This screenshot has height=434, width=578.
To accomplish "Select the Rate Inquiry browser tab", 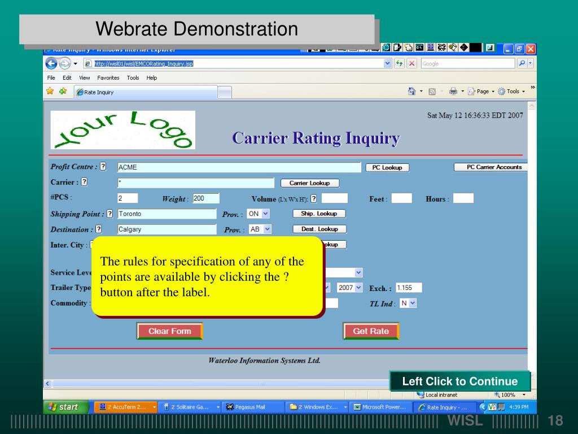I will pyautogui.click(x=146, y=92).
